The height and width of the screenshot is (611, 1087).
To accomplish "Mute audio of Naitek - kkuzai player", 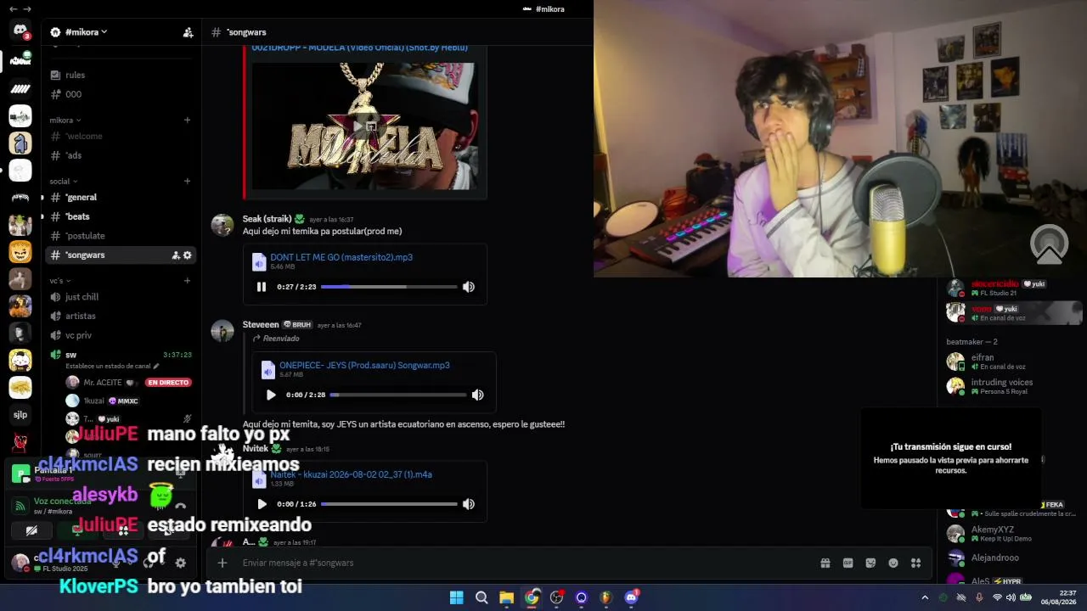I will coord(469,504).
